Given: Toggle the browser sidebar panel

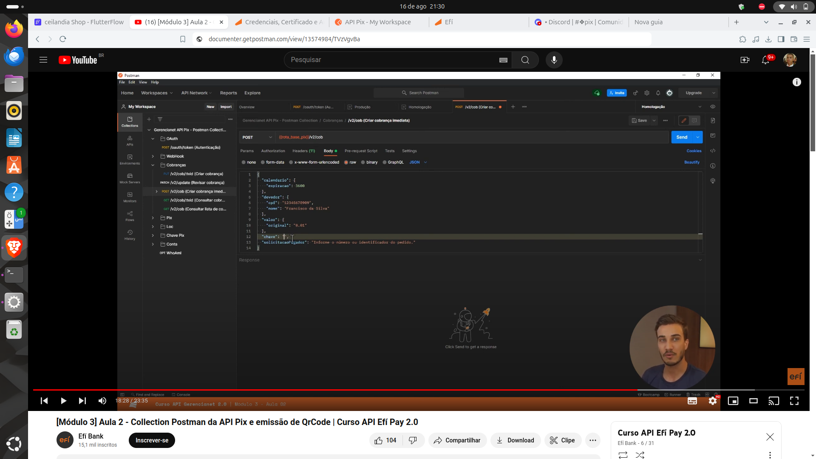Looking at the screenshot, I should [781, 39].
